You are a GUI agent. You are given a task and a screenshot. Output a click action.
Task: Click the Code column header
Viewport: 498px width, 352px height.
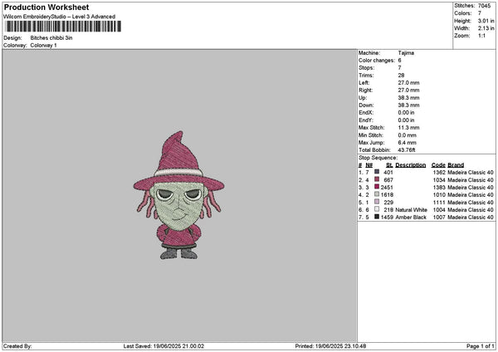(438, 164)
